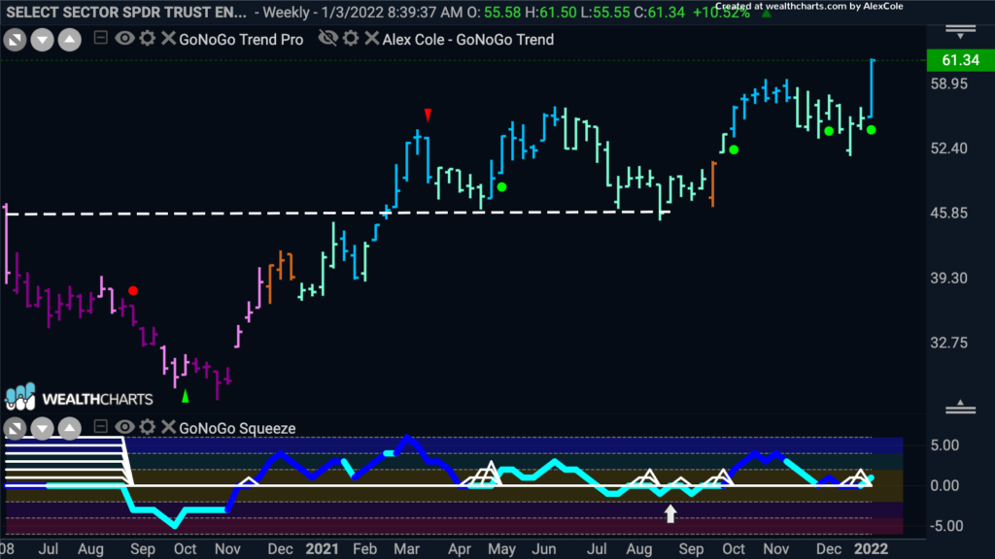Remove the GoNoGo Squeeze indicator
Viewport: 995px width, 559px height.
[168, 427]
